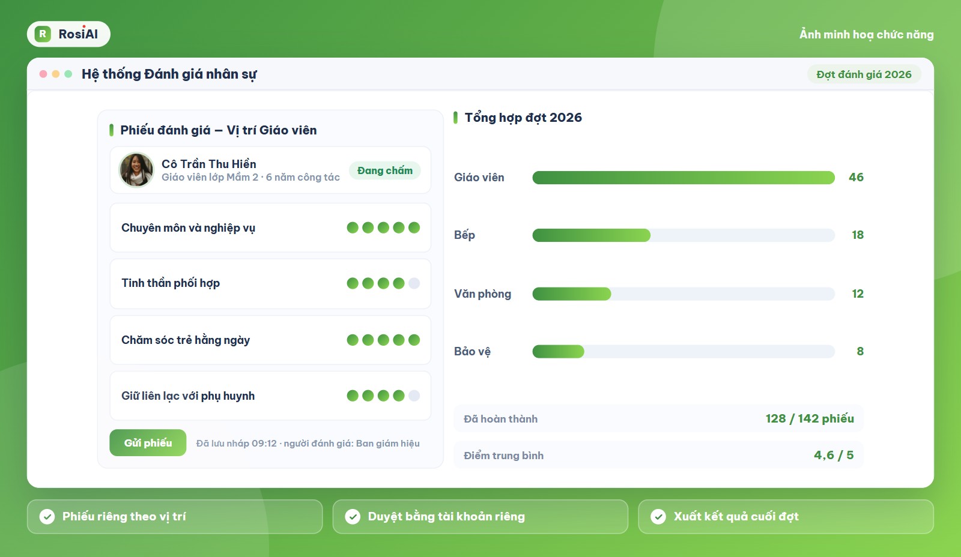Click the Bảo vệ progress bar

pyautogui.click(x=684, y=352)
